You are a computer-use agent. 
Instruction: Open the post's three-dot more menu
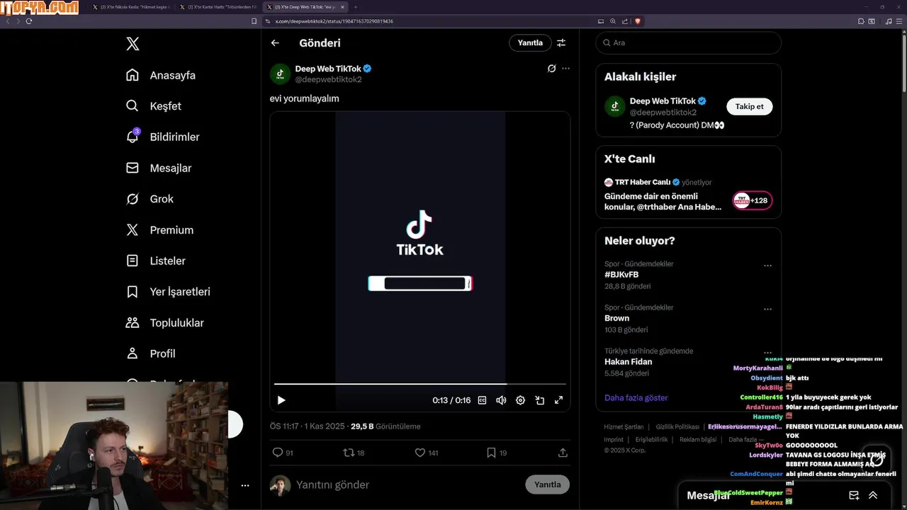pyautogui.click(x=565, y=69)
